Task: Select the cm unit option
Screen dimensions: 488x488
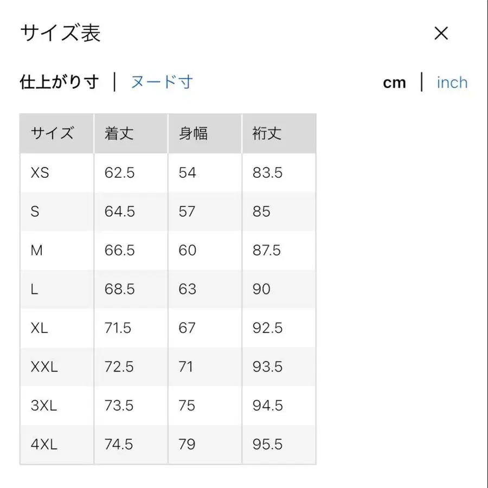Action: pos(395,82)
